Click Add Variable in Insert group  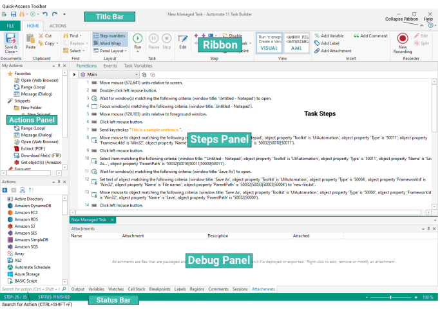pos(332,35)
